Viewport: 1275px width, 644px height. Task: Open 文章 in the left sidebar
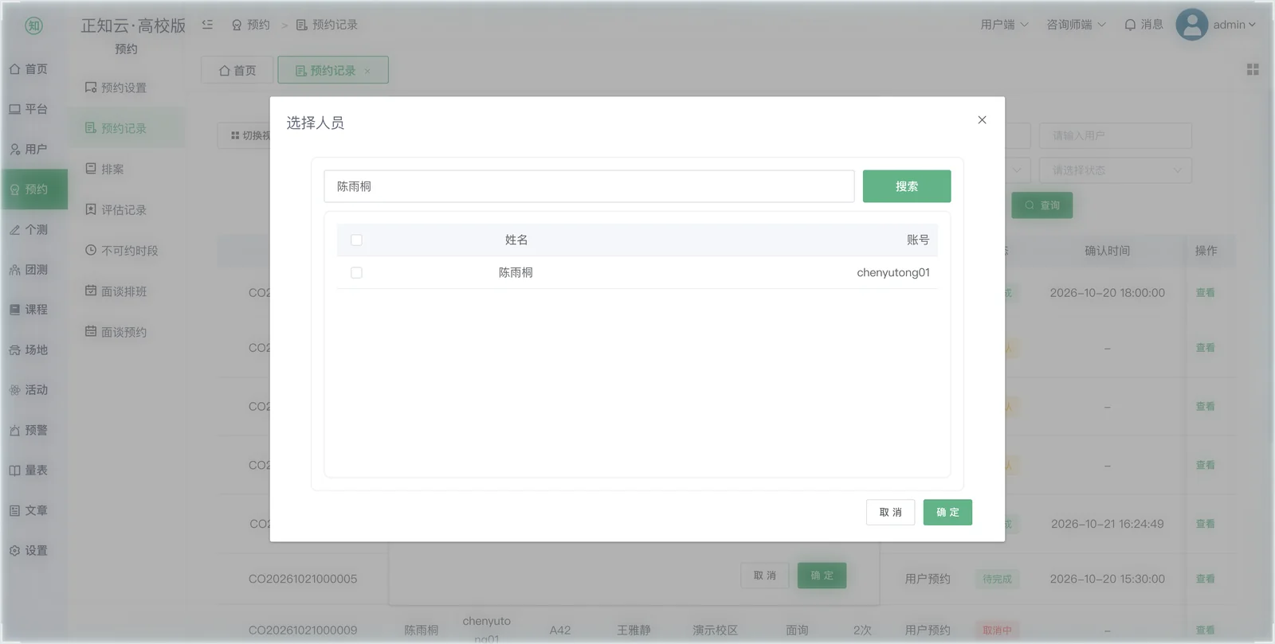[29, 510]
